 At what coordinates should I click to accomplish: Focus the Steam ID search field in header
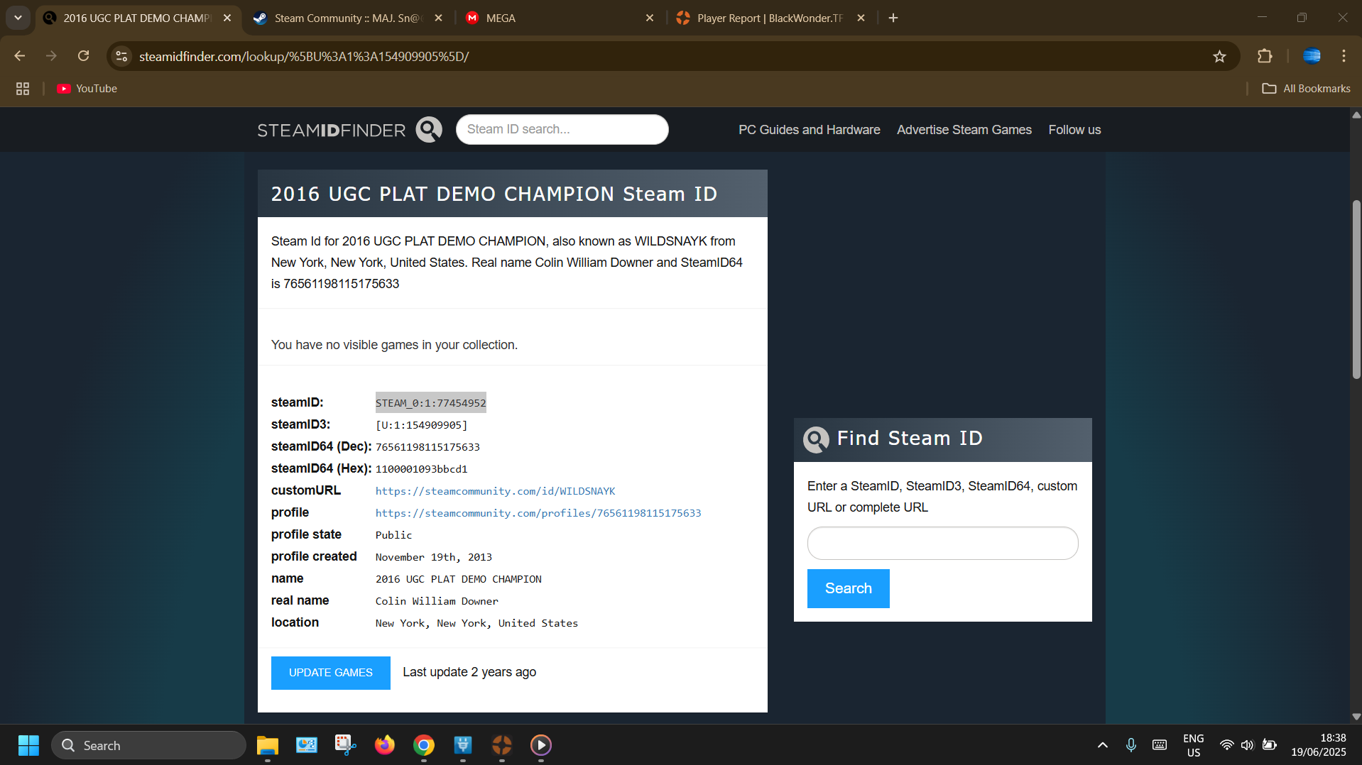pos(562,130)
